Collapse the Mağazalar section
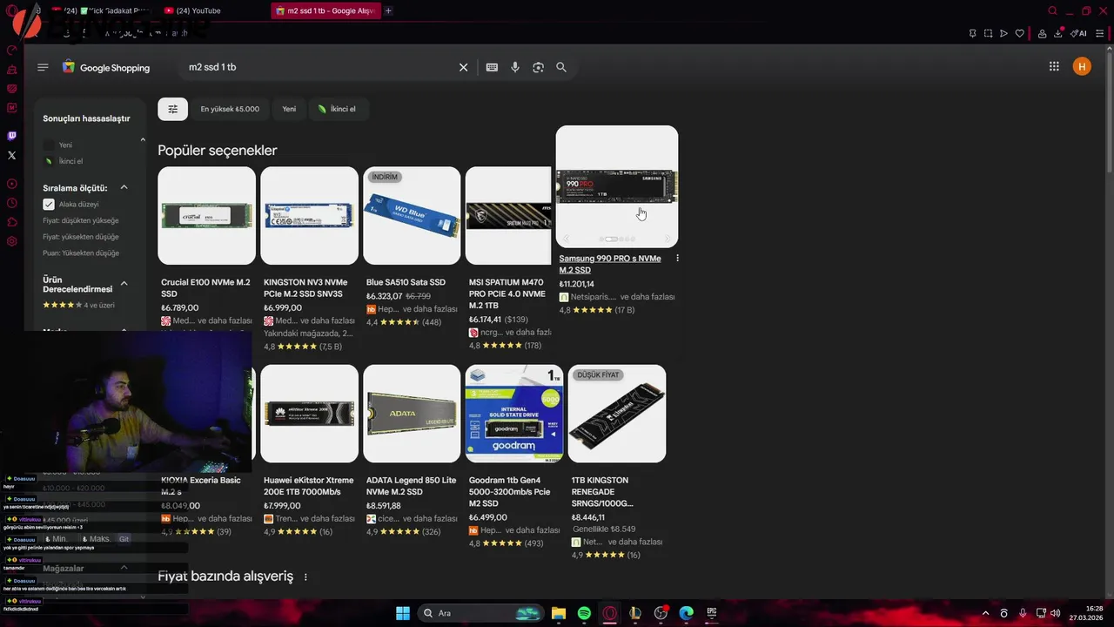This screenshot has height=627, width=1114. (124, 568)
